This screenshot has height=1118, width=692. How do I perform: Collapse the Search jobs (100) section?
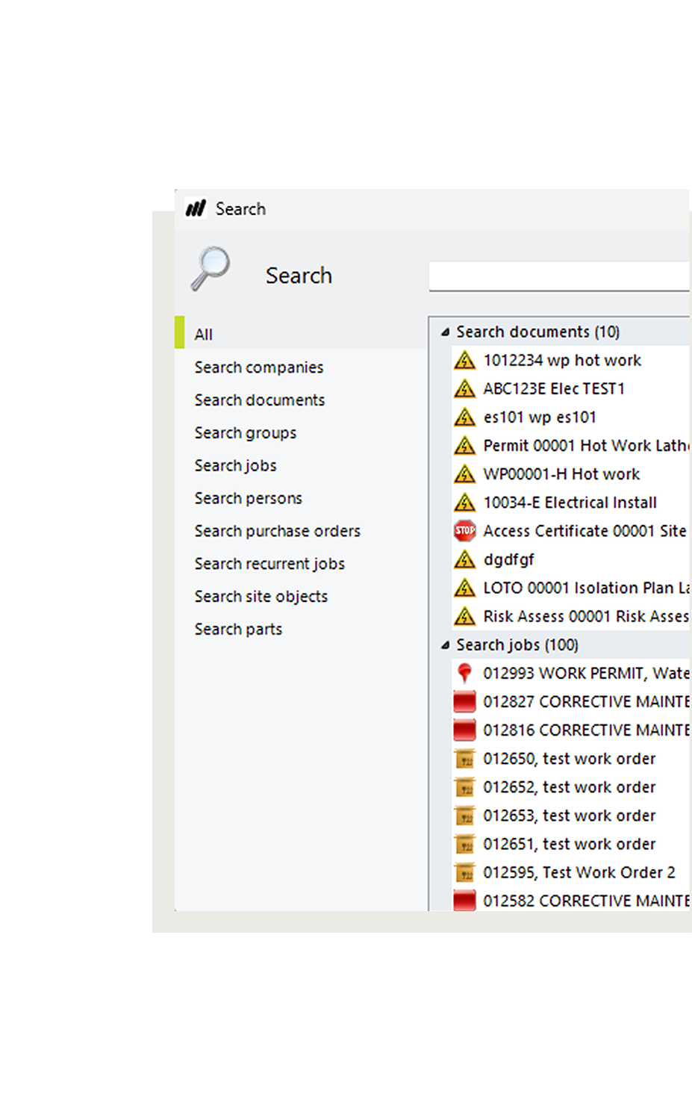pyautogui.click(x=443, y=645)
